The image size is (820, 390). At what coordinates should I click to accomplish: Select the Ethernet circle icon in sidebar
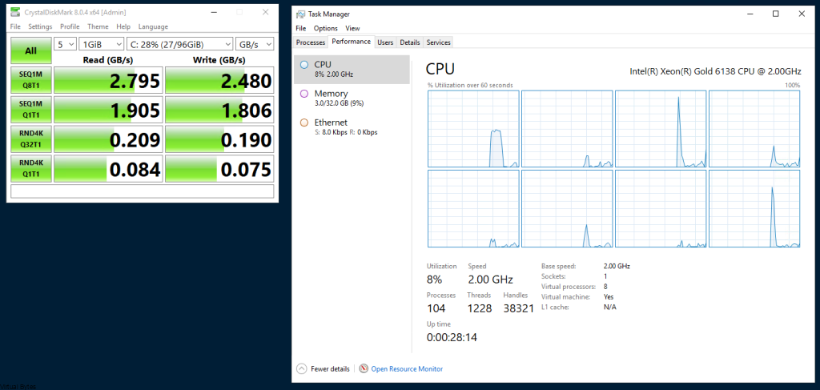click(x=304, y=123)
